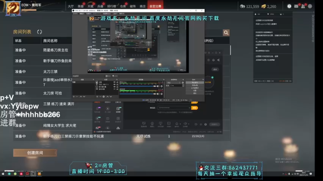Open the 仓库 warehouse tab
This screenshot has height=181, width=323.
(x=123, y=6)
